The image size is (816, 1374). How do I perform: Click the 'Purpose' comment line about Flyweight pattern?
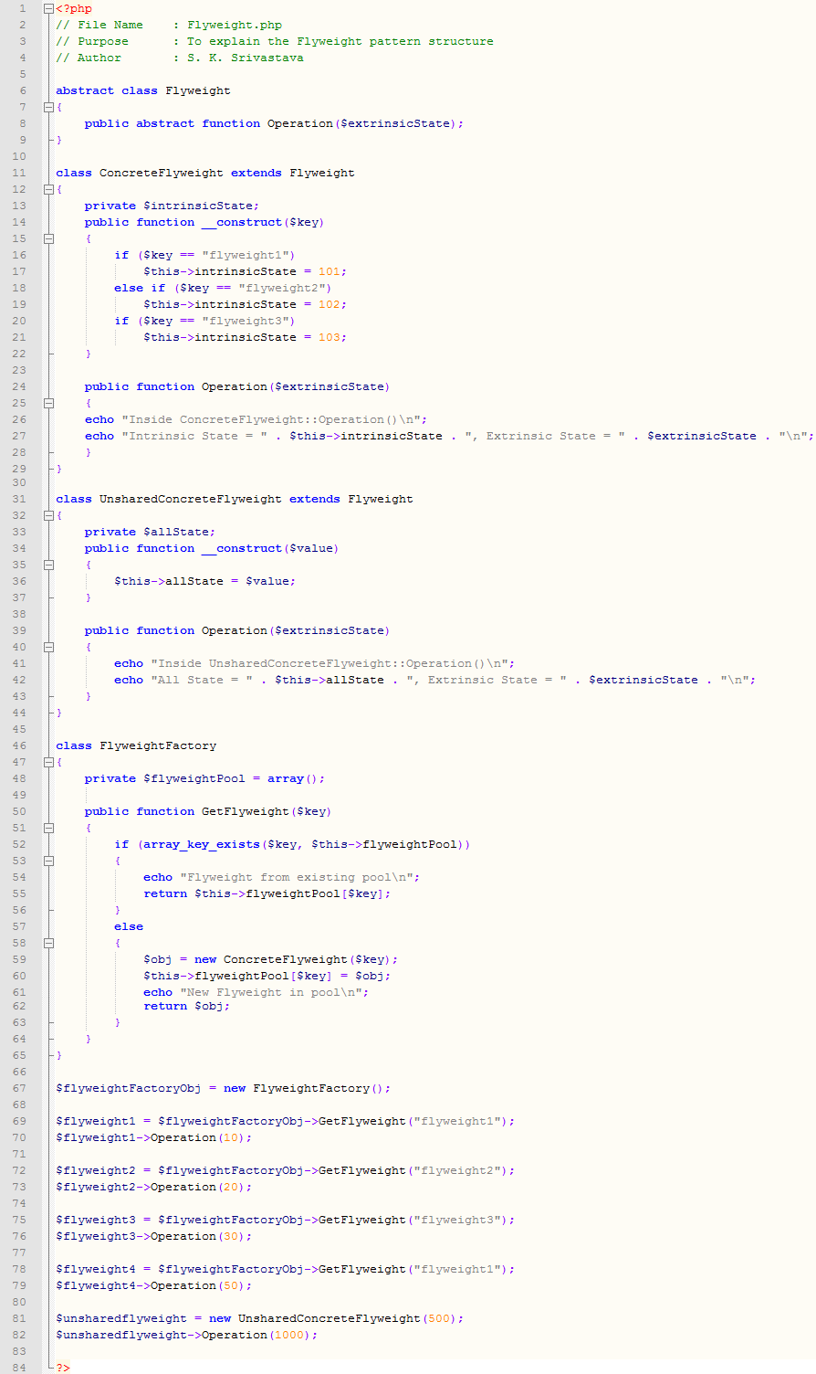pyautogui.click(x=275, y=41)
